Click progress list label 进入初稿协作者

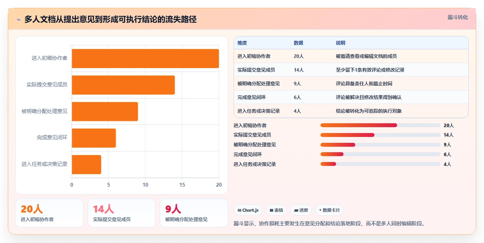point(250,126)
